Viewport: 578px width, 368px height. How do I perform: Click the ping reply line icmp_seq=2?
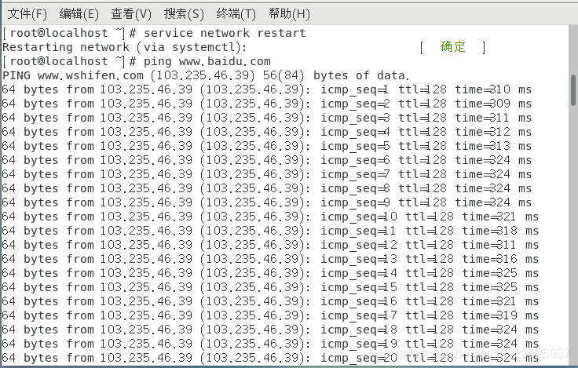[267, 104]
